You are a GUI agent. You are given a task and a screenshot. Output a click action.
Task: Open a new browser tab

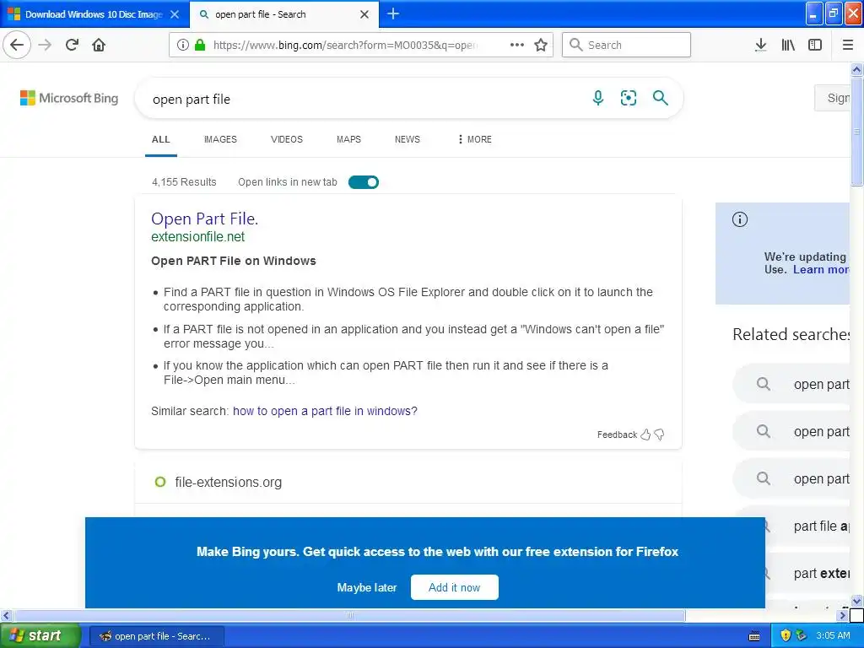(393, 13)
